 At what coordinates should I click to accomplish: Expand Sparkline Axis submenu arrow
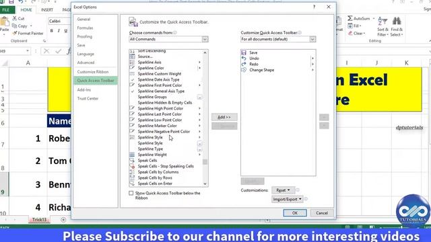click(x=199, y=63)
